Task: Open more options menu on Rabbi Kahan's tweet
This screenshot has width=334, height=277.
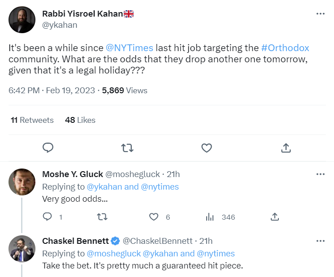Action: pyautogui.click(x=320, y=13)
